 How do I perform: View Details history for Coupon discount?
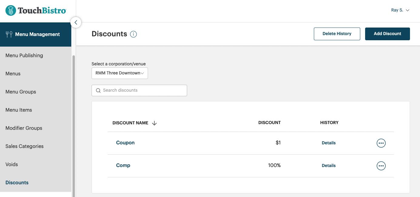point(328,143)
